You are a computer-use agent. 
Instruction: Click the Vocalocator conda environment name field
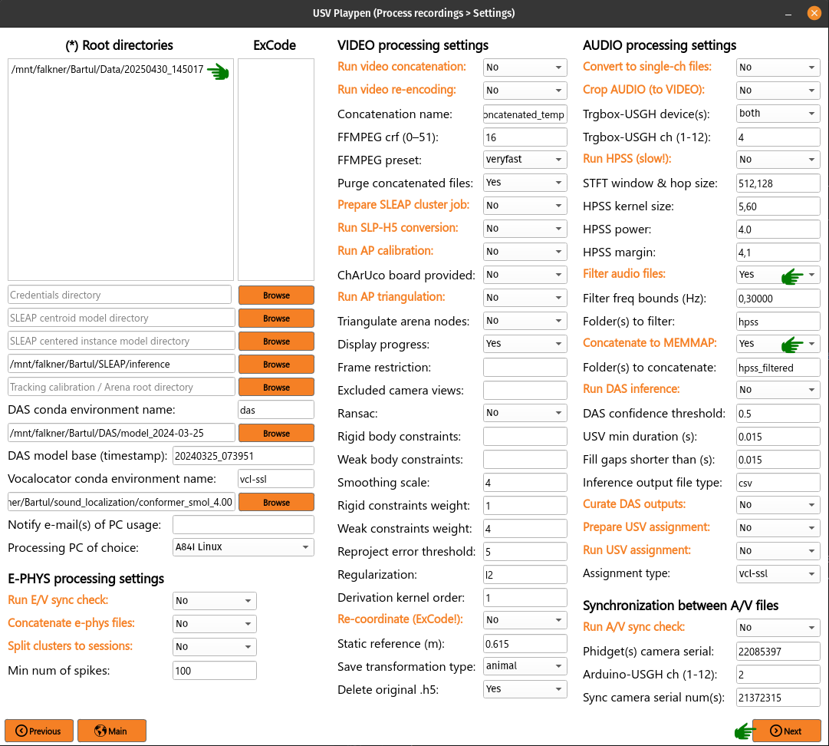point(276,479)
